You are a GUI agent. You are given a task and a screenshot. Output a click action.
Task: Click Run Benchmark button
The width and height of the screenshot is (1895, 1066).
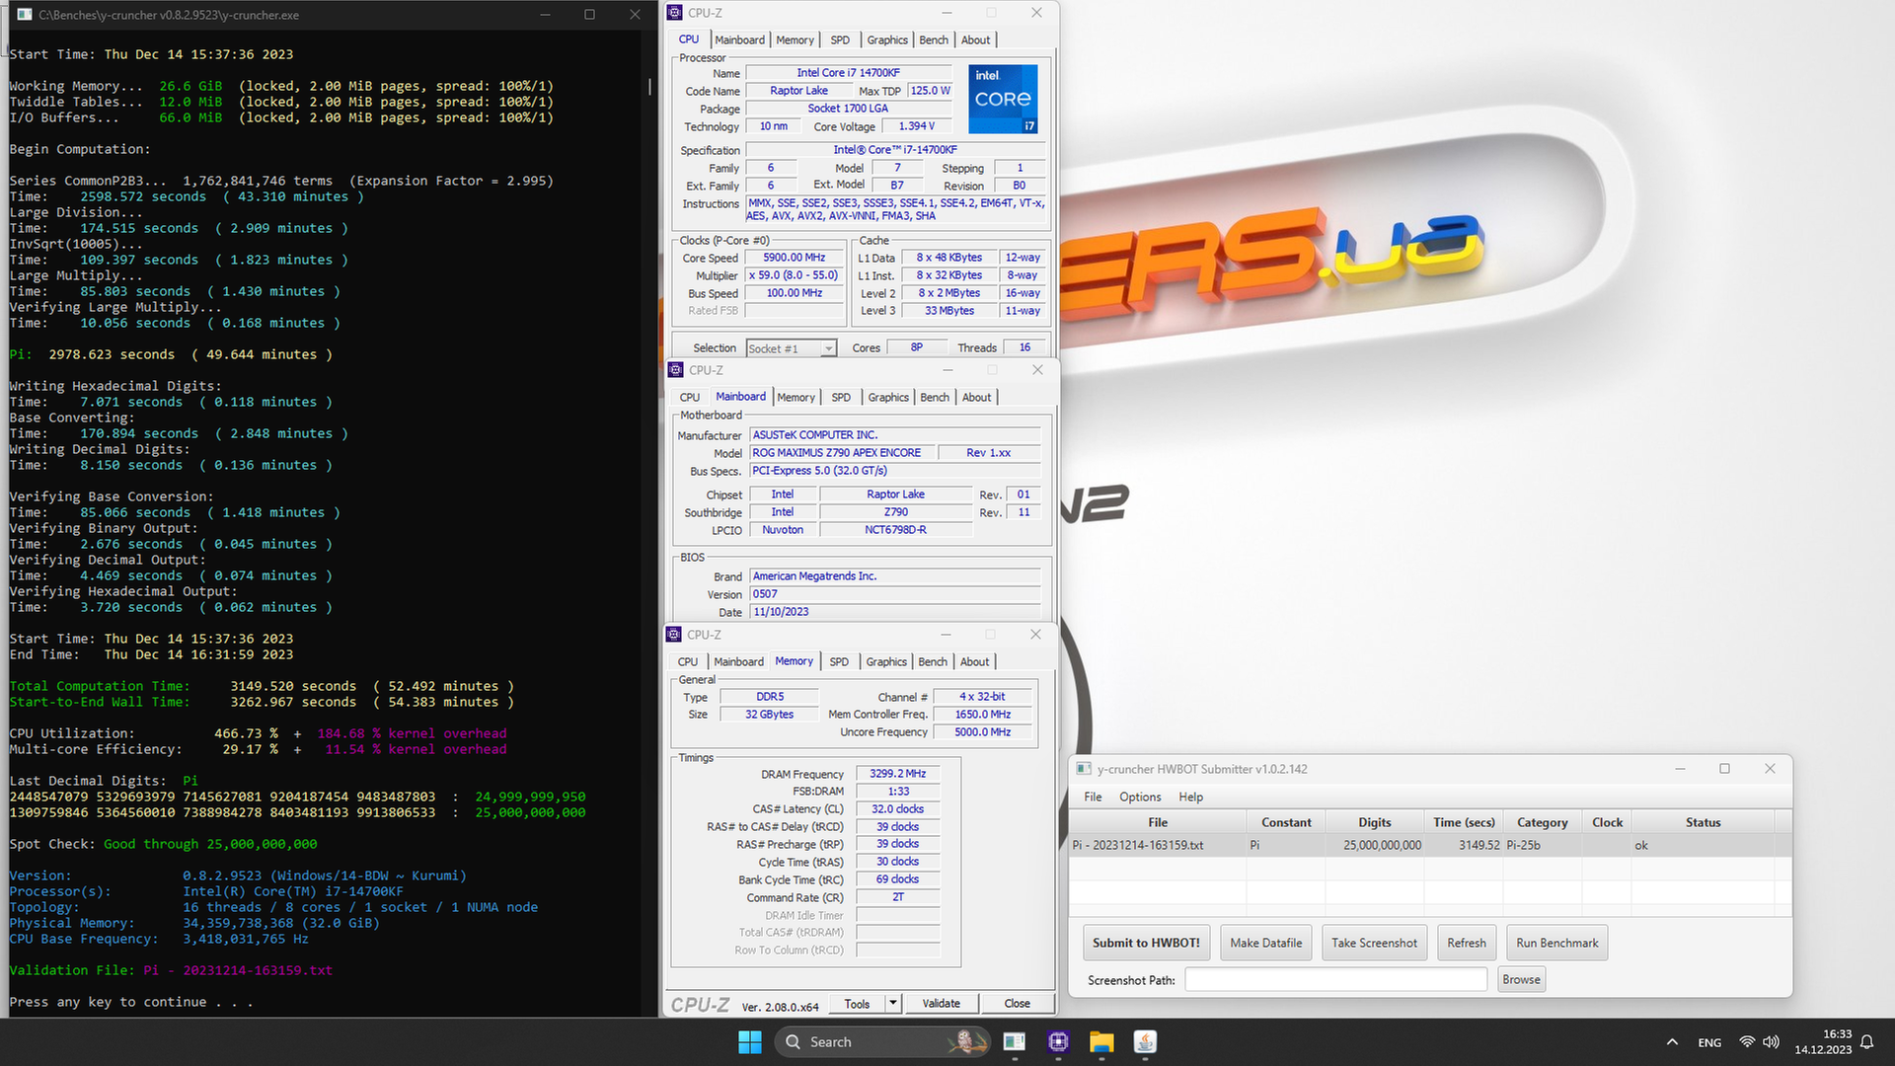pyautogui.click(x=1556, y=943)
